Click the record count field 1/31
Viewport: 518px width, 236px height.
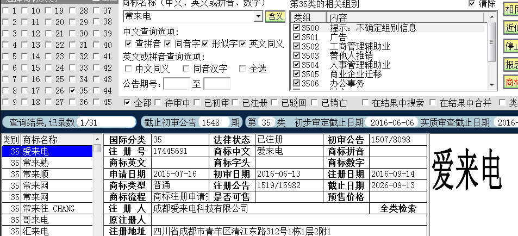pos(105,123)
